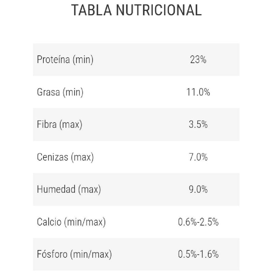Click the 0.6%-2.5% calcium range

coord(198,222)
